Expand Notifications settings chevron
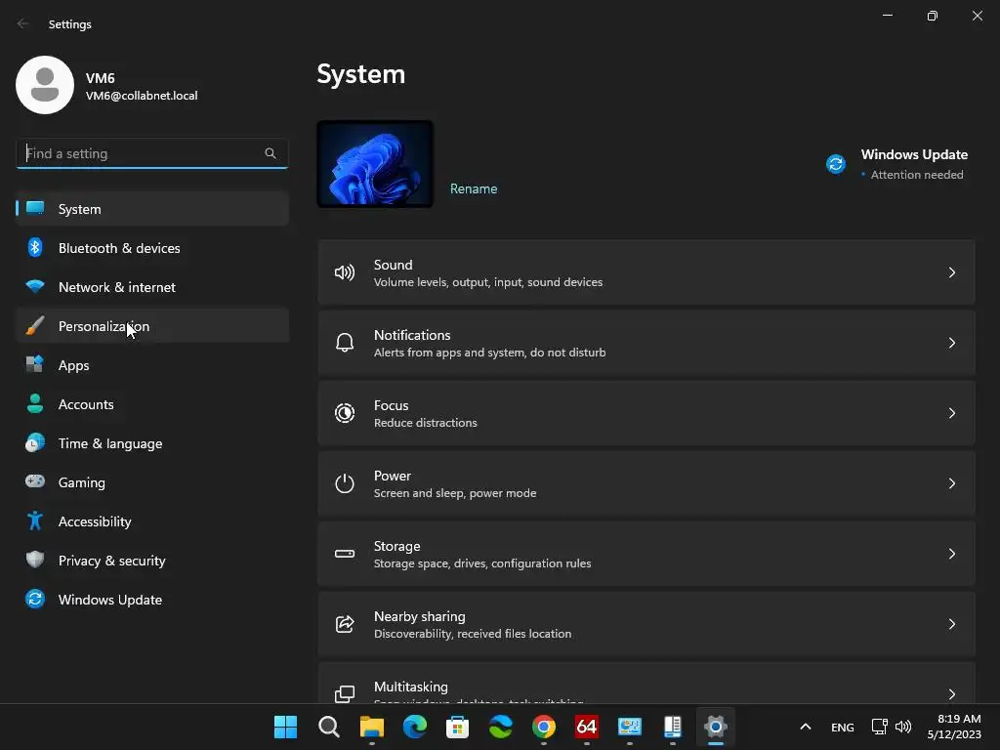 951,343
